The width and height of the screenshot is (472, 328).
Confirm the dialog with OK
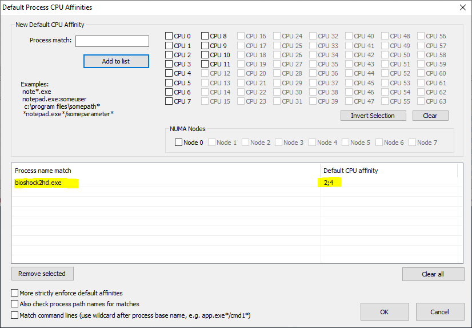click(x=384, y=312)
